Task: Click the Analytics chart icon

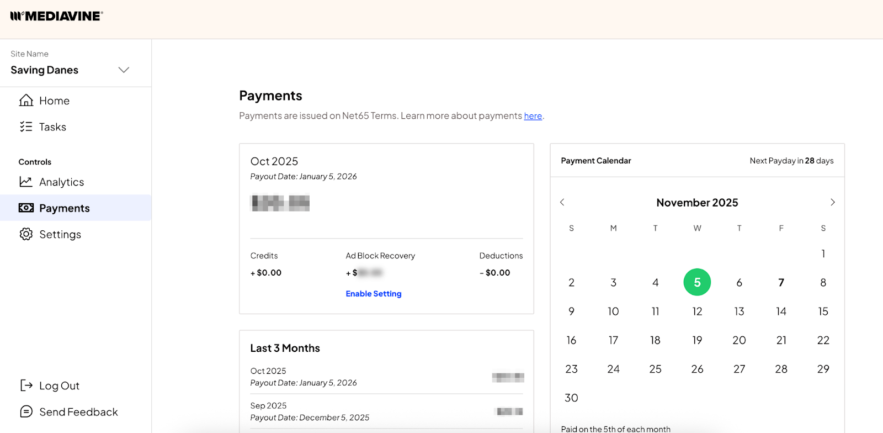Action: tap(26, 182)
